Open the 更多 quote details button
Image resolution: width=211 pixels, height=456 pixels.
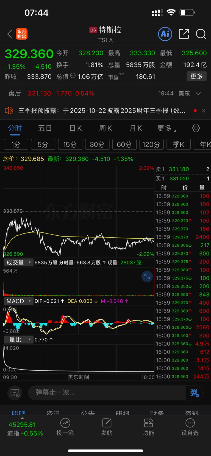coord(196,76)
